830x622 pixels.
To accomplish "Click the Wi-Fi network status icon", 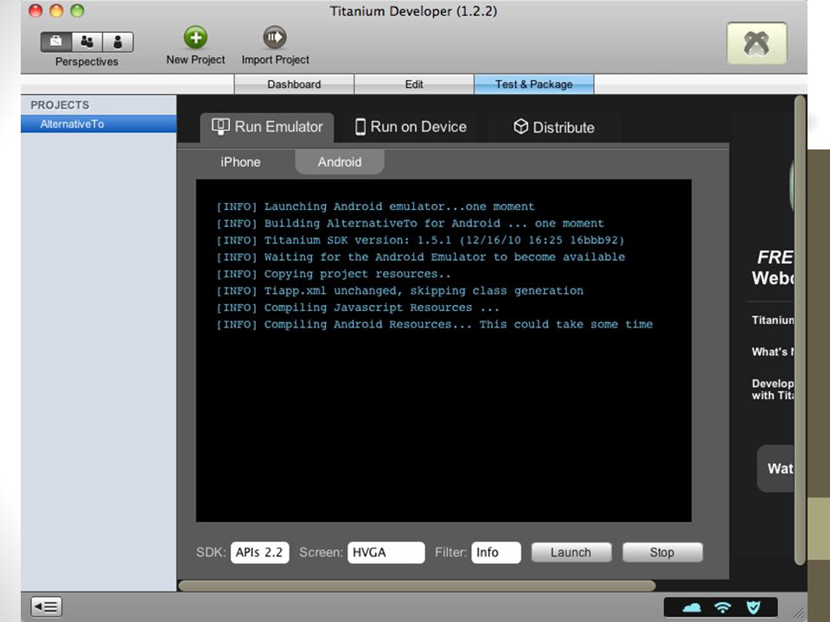I will pyautogui.click(x=723, y=607).
